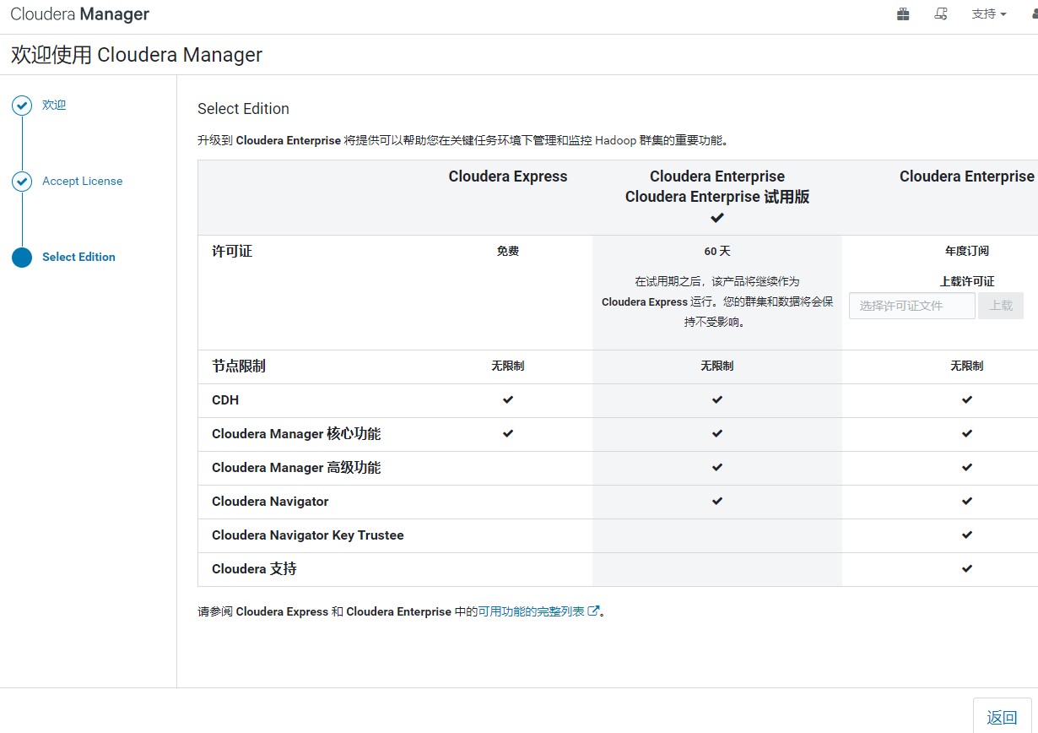
Task: Click the 上载许可证 label
Action: point(967,282)
